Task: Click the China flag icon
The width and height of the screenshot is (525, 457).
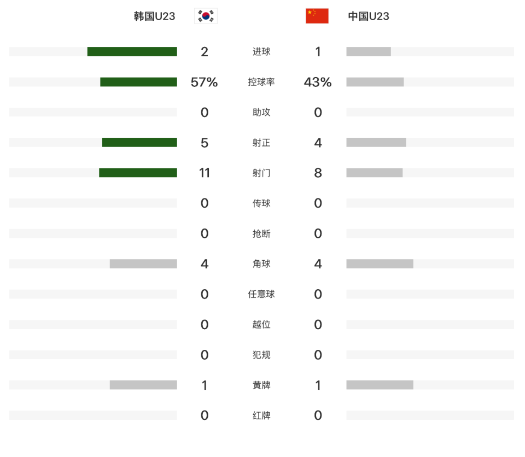Action: (x=317, y=16)
